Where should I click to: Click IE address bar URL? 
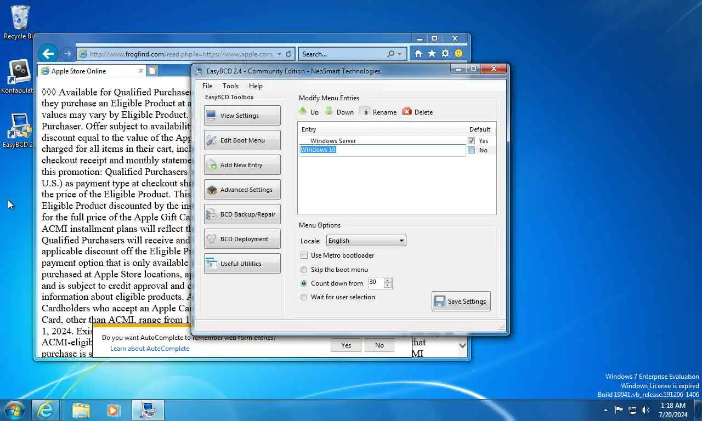[x=181, y=54]
